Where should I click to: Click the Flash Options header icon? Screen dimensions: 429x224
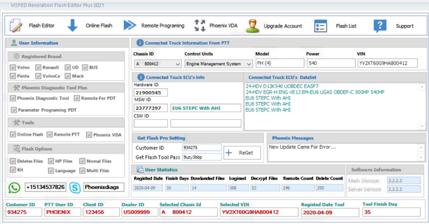pyautogui.click(x=16, y=149)
